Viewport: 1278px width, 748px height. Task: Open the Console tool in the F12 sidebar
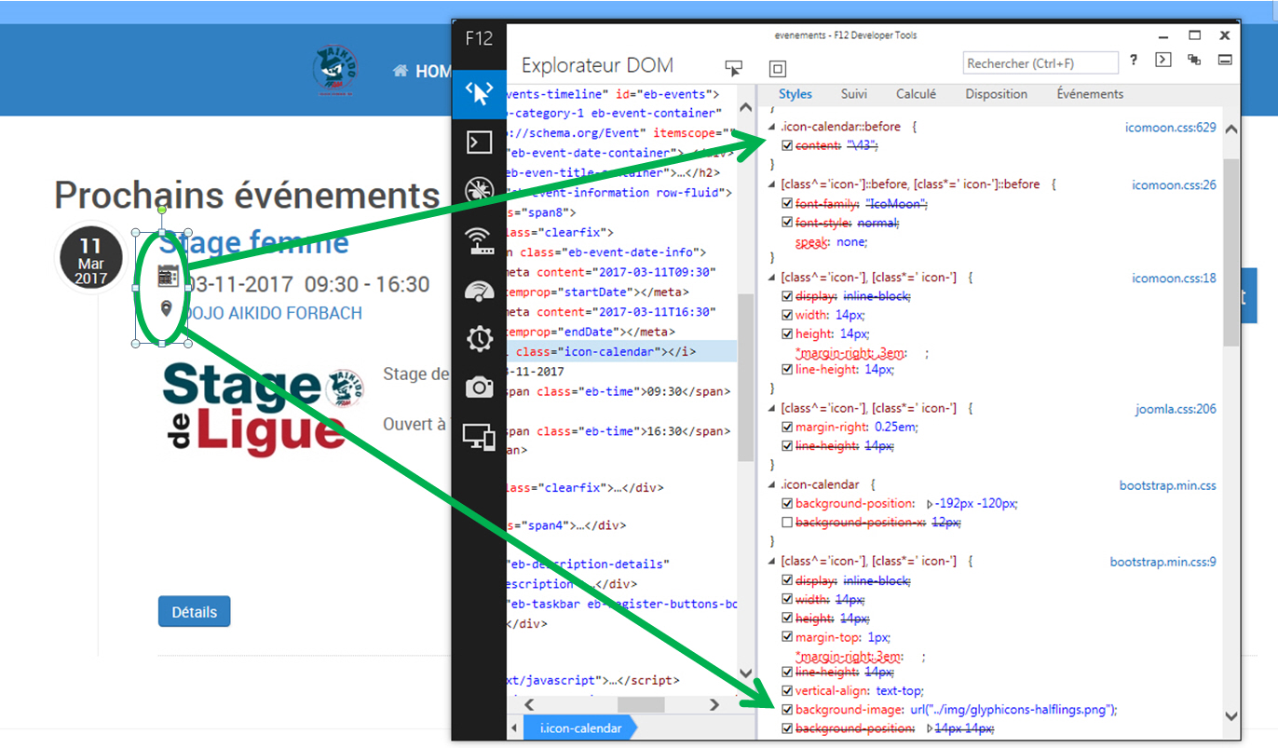[x=479, y=143]
